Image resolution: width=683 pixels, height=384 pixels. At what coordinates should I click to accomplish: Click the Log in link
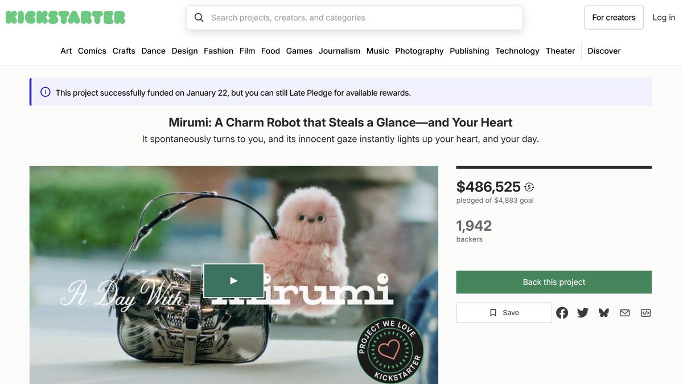[664, 18]
